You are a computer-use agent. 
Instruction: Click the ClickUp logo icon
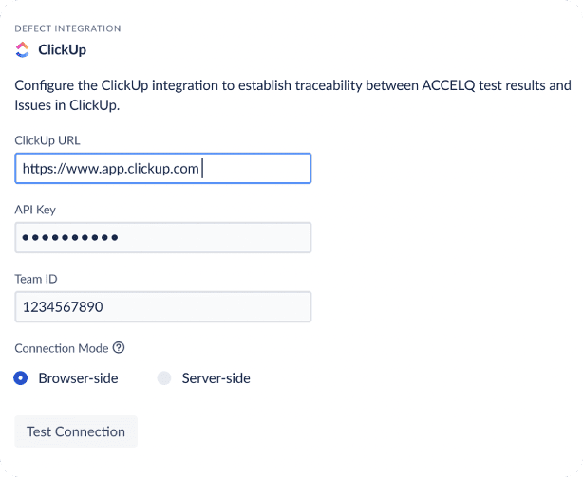tap(23, 48)
